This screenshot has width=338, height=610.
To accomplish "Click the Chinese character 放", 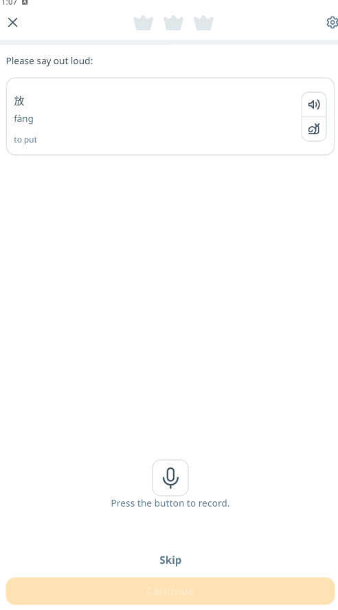I will pyautogui.click(x=19, y=101).
